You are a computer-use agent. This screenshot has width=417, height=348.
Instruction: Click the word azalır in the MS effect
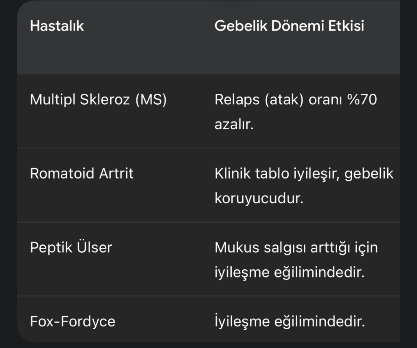tap(234, 125)
